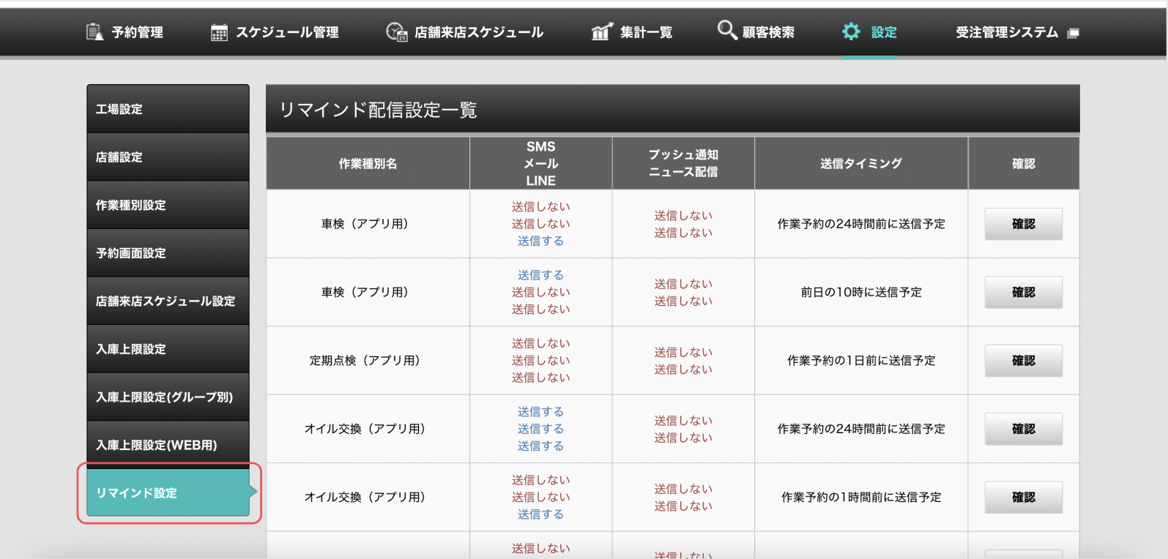This screenshot has height=559, width=1168.
Task: Click the 予約管理 clipboard icon
Action: coord(94,31)
